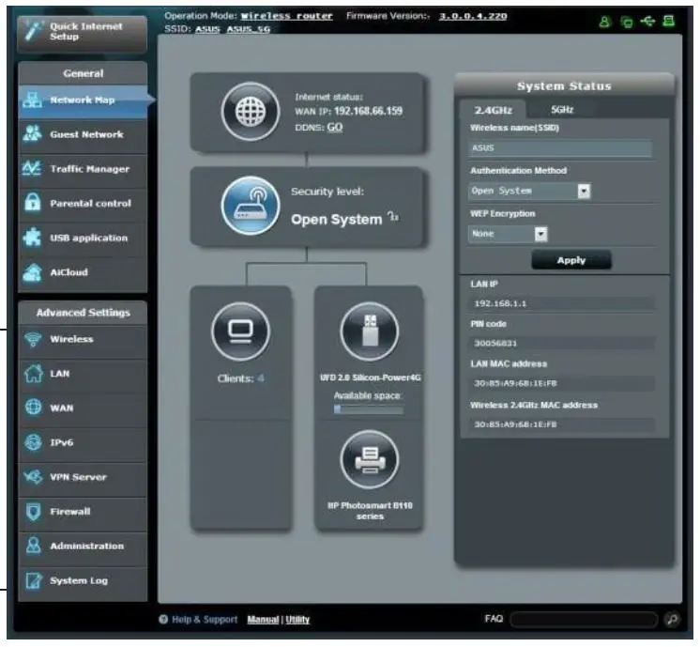Click the WAN globe icon in sidebar
The height and width of the screenshot is (647, 700).
(x=34, y=408)
